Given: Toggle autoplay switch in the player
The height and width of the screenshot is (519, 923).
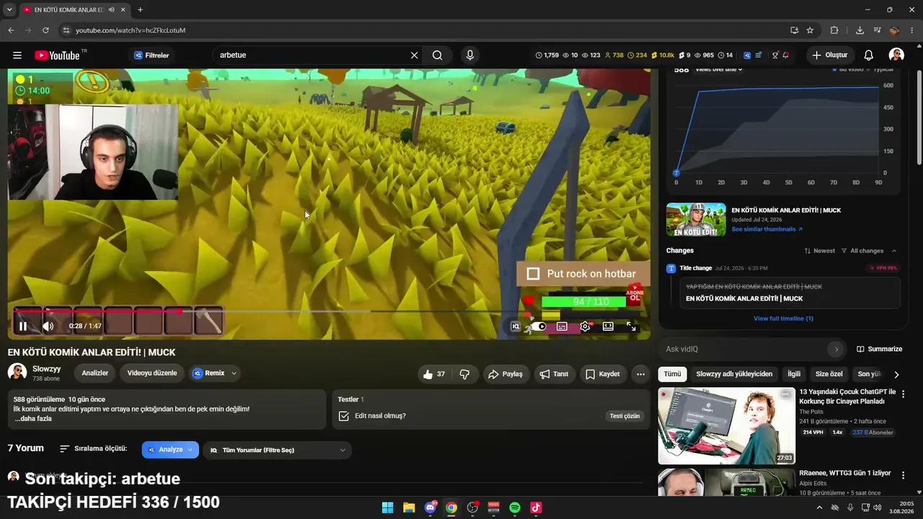Looking at the screenshot, I should (539, 327).
